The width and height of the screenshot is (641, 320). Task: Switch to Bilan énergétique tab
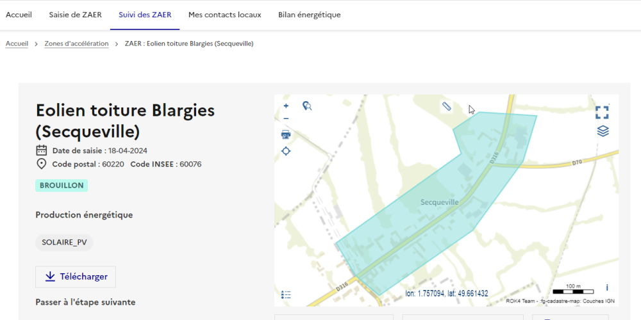[x=309, y=15]
